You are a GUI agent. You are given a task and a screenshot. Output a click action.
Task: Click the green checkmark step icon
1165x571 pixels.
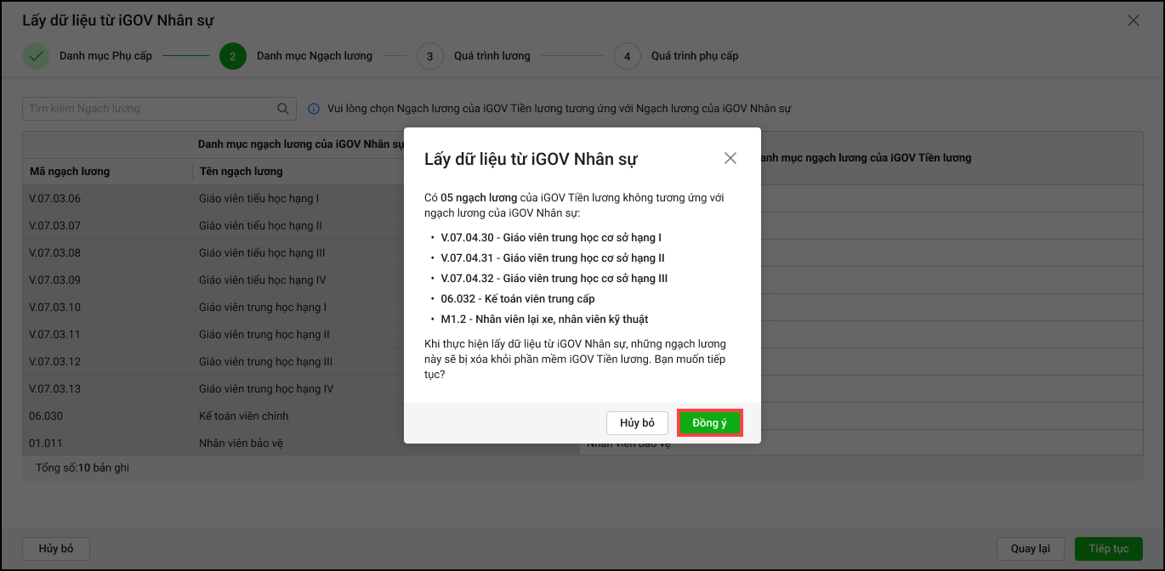[36, 56]
